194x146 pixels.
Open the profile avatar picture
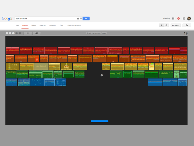189,18
